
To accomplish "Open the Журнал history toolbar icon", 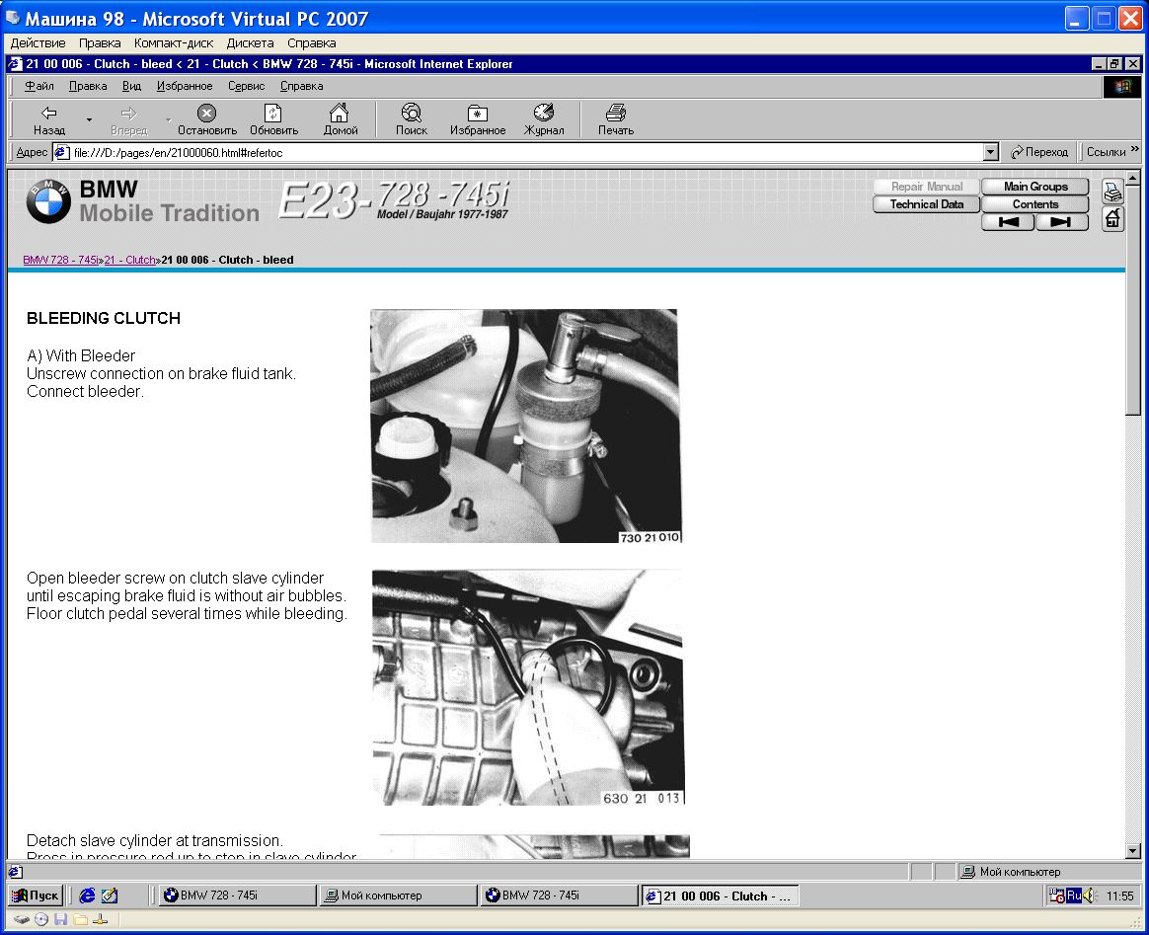I will tap(544, 119).
